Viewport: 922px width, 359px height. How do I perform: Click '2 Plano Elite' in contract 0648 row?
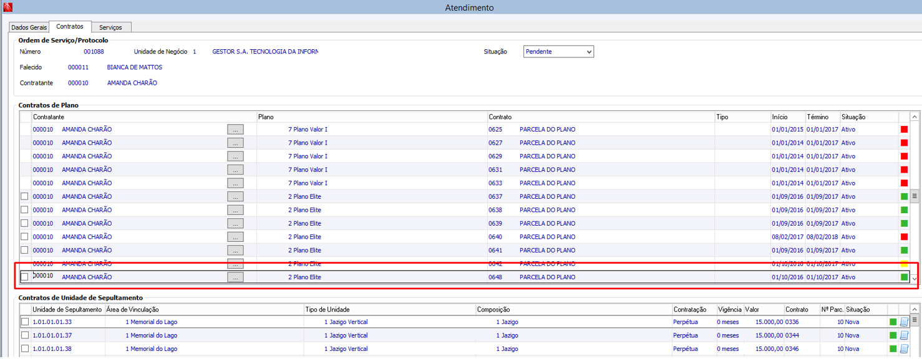tap(304, 277)
